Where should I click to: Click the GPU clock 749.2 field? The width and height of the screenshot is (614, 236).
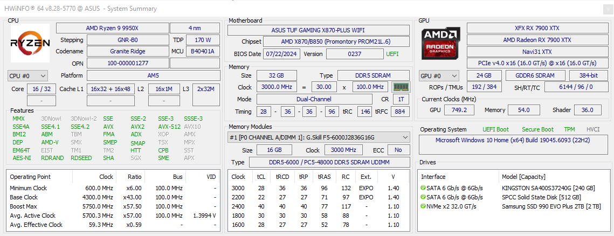(x=459, y=110)
